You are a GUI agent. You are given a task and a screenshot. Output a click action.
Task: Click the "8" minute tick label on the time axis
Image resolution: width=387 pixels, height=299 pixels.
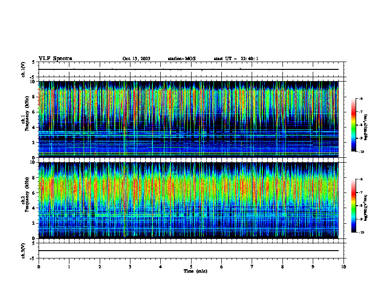282,267
